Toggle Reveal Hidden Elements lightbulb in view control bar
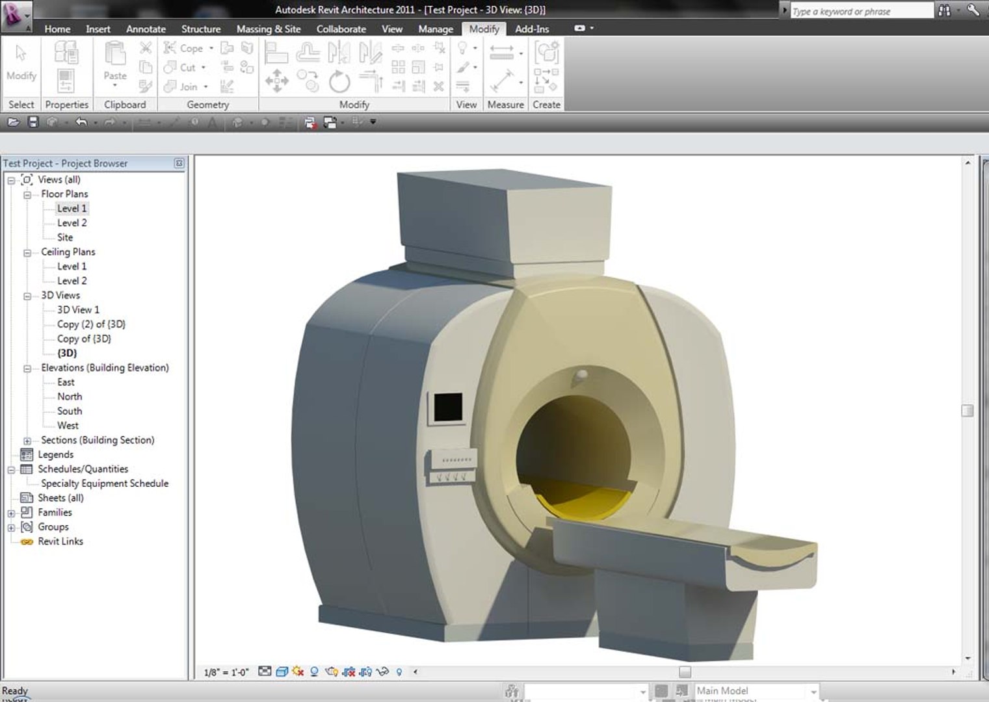Screen dimensions: 989x702 (399, 671)
